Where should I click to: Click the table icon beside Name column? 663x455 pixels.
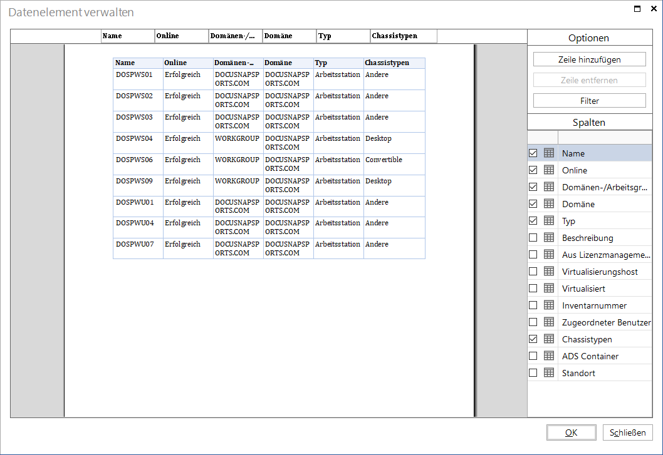pos(548,153)
